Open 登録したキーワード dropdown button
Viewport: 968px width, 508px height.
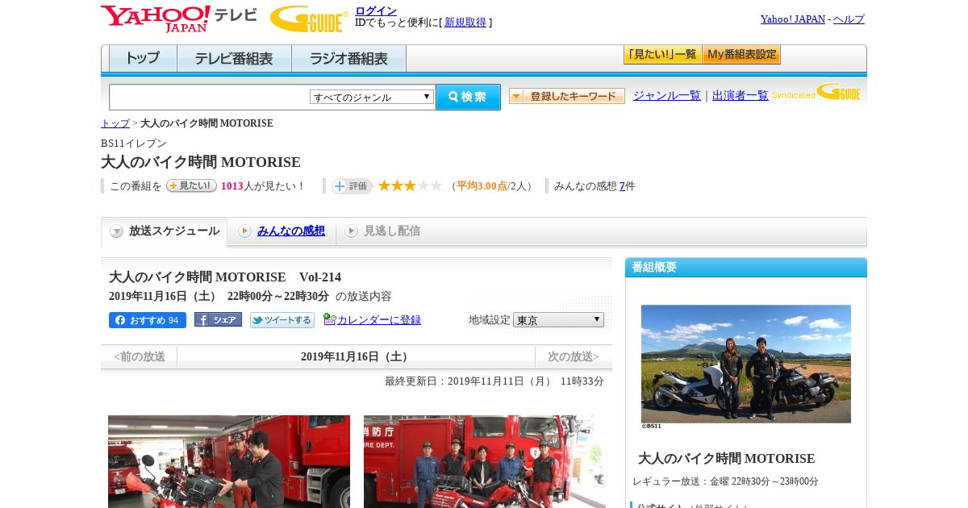tap(567, 96)
